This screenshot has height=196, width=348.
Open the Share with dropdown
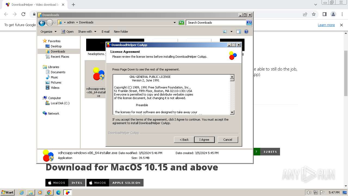coord(87,32)
